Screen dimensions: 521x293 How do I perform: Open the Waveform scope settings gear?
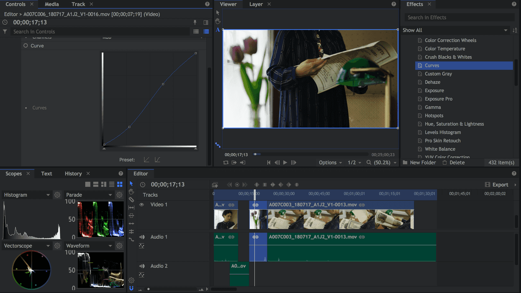[119, 246]
